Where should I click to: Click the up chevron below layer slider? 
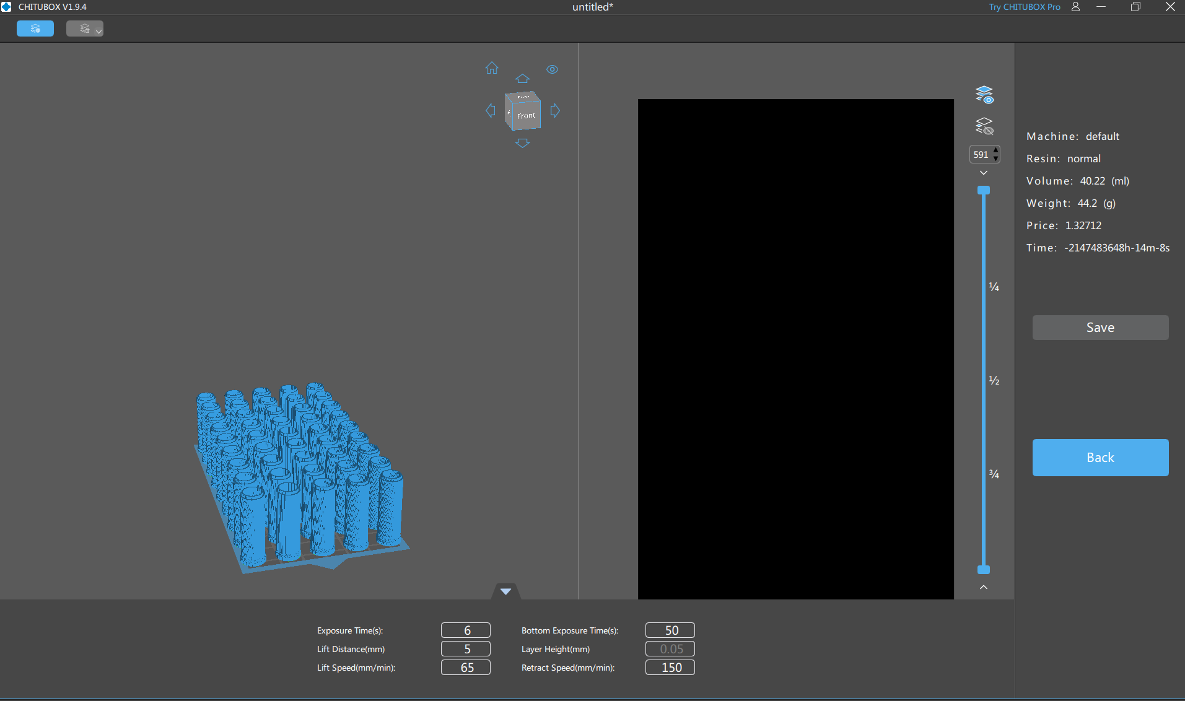pos(984,587)
